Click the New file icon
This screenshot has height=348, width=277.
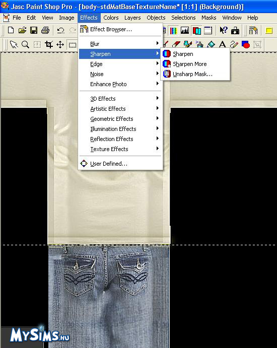(11, 30)
